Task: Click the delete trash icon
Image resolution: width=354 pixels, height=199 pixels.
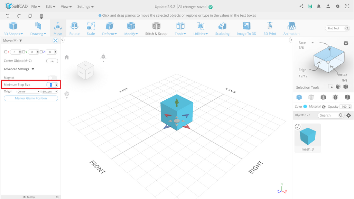Action: coord(41,16)
